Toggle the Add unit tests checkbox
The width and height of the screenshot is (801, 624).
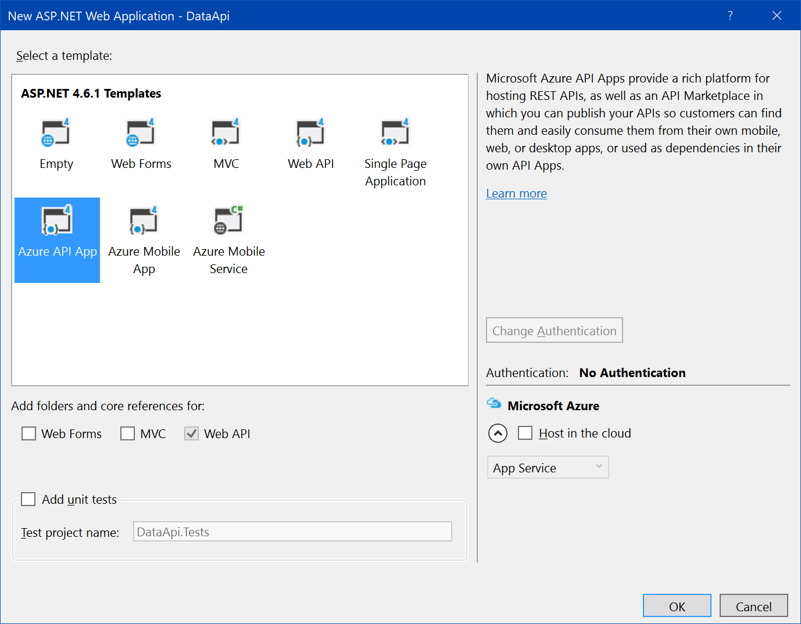pos(28,499)
